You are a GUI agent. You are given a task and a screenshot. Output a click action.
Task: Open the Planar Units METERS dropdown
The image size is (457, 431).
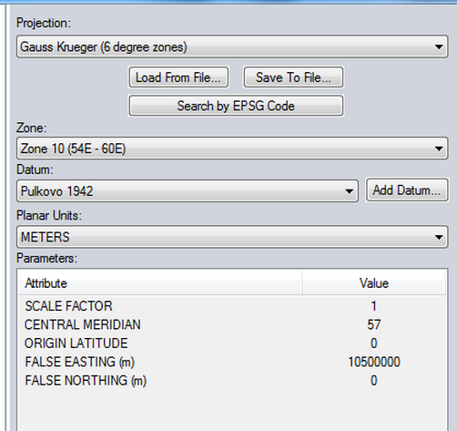click(232, 237)
